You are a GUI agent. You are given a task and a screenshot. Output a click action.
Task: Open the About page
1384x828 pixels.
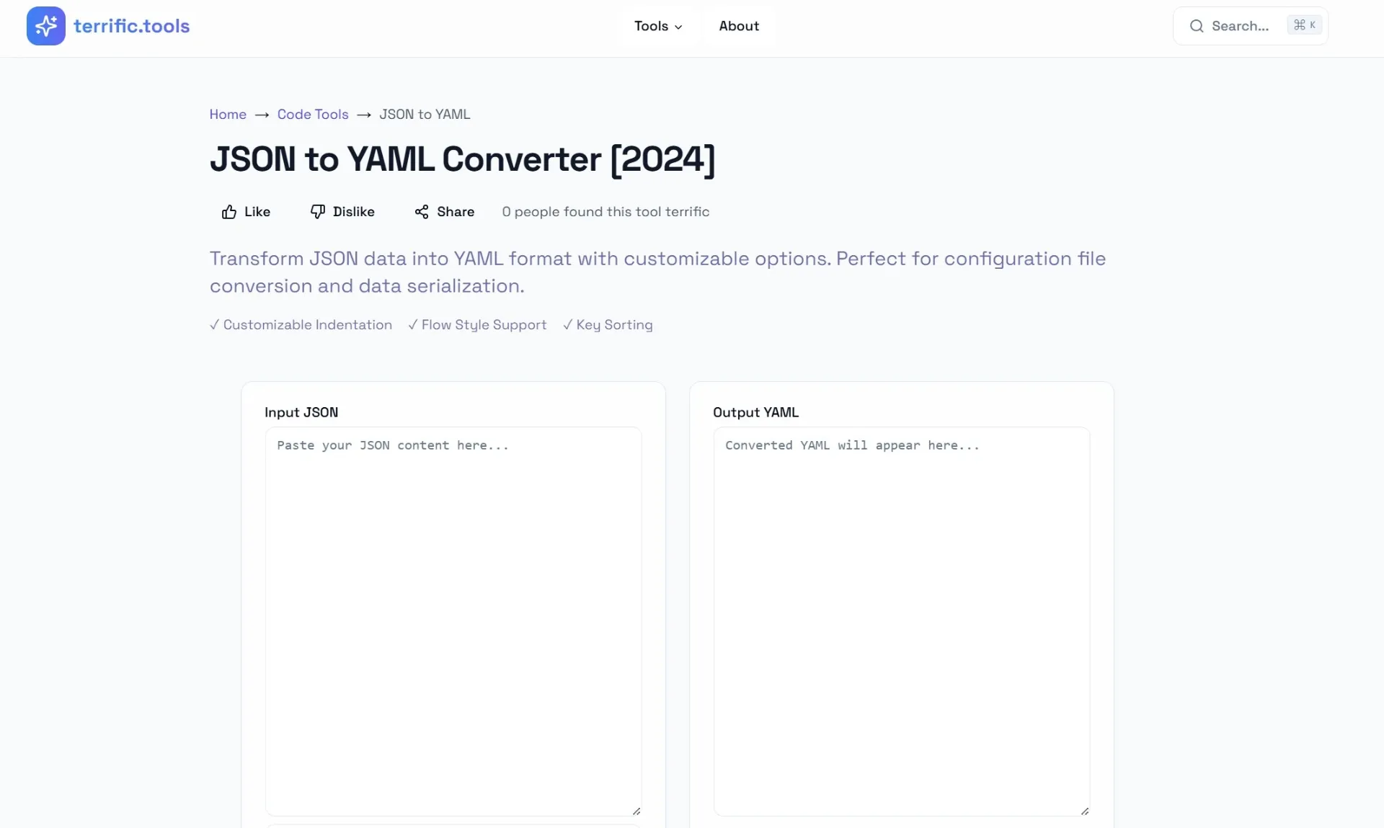coord(739,26)
